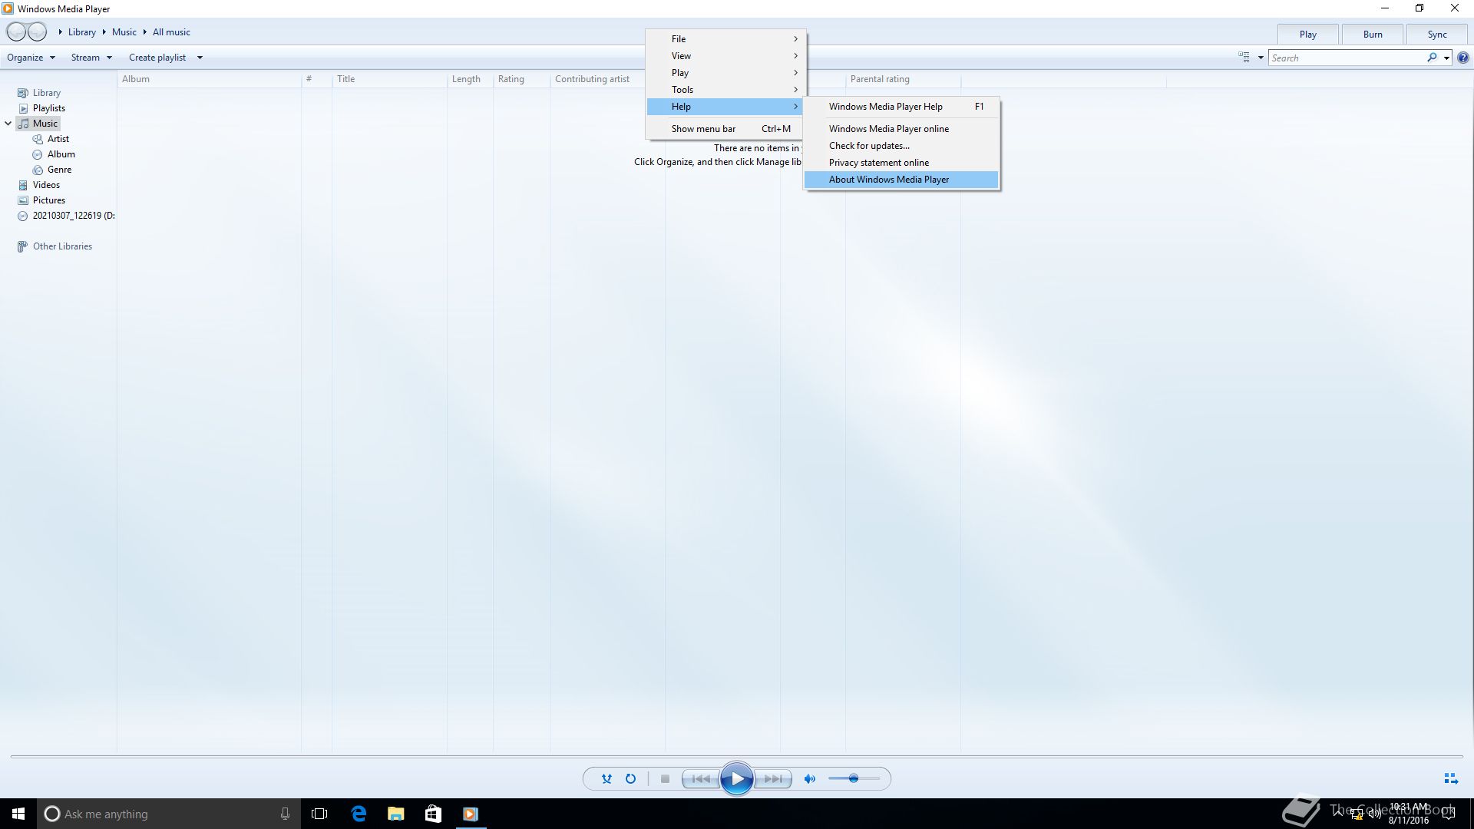Switch to the Burn tab

1373,35
